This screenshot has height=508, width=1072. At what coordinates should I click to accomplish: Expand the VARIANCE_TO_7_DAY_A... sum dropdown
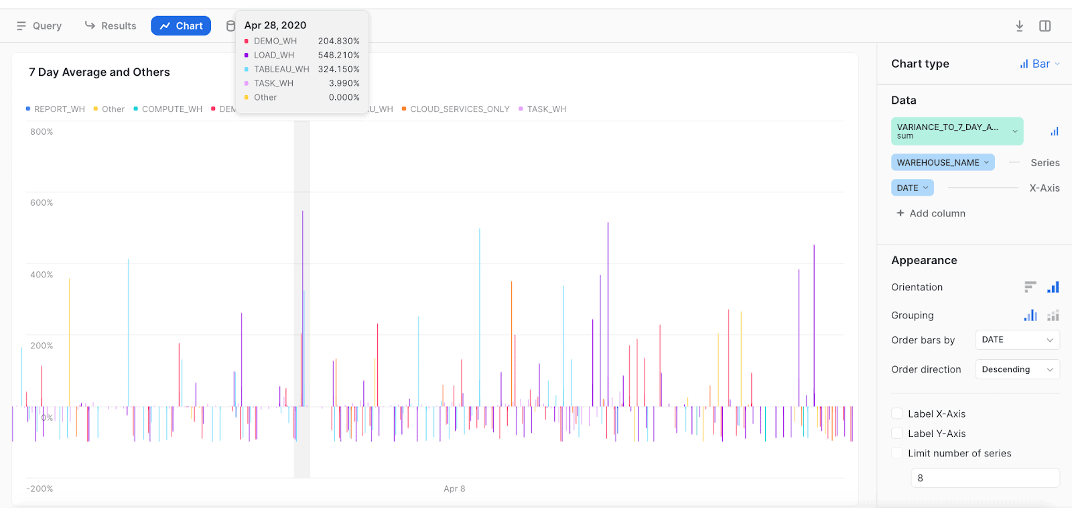pos(957,131)
